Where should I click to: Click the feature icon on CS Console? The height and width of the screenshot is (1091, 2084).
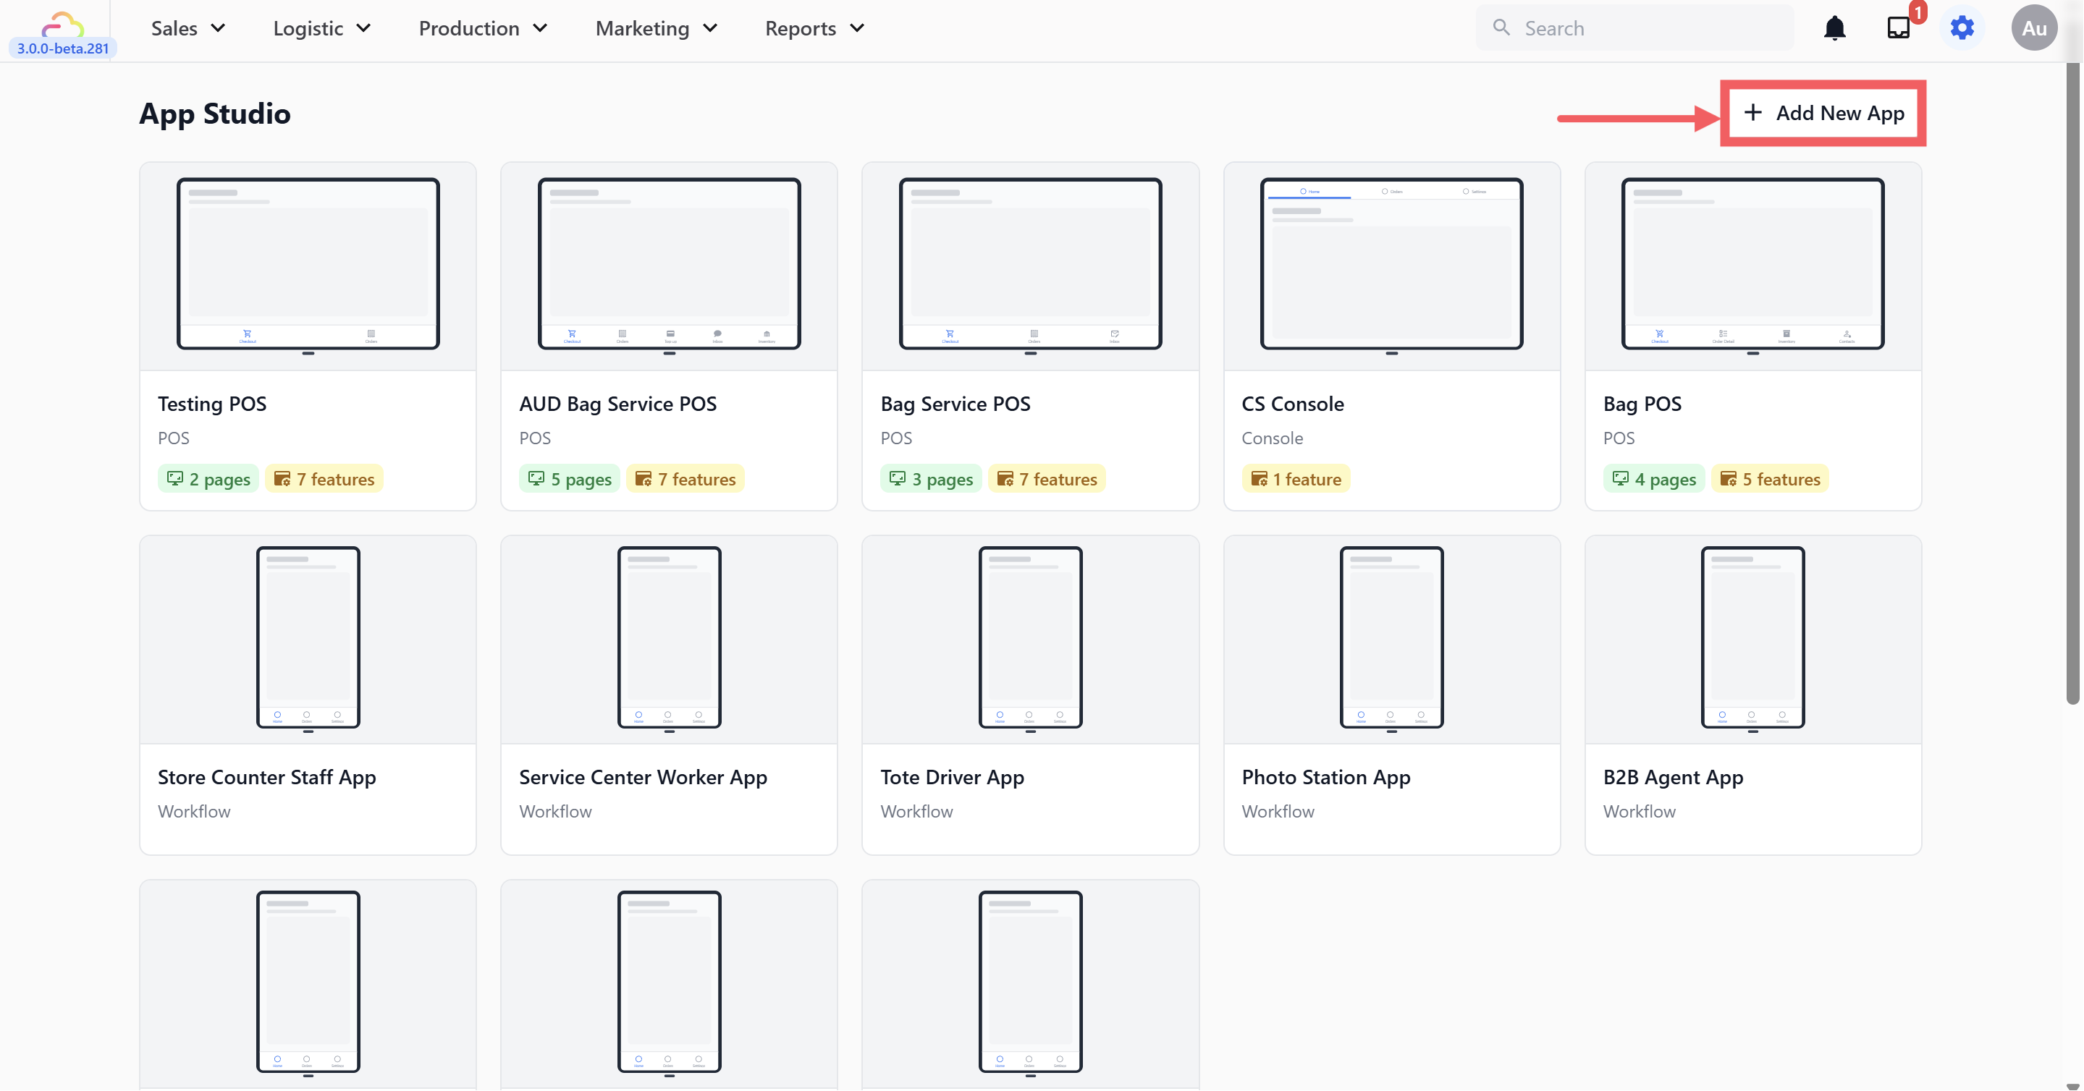tap(1259, 479)
